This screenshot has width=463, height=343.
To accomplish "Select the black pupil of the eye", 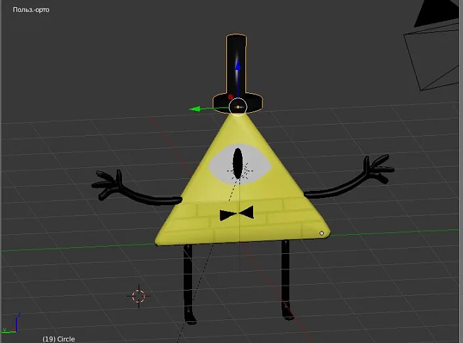I will [x=237, y=163].
